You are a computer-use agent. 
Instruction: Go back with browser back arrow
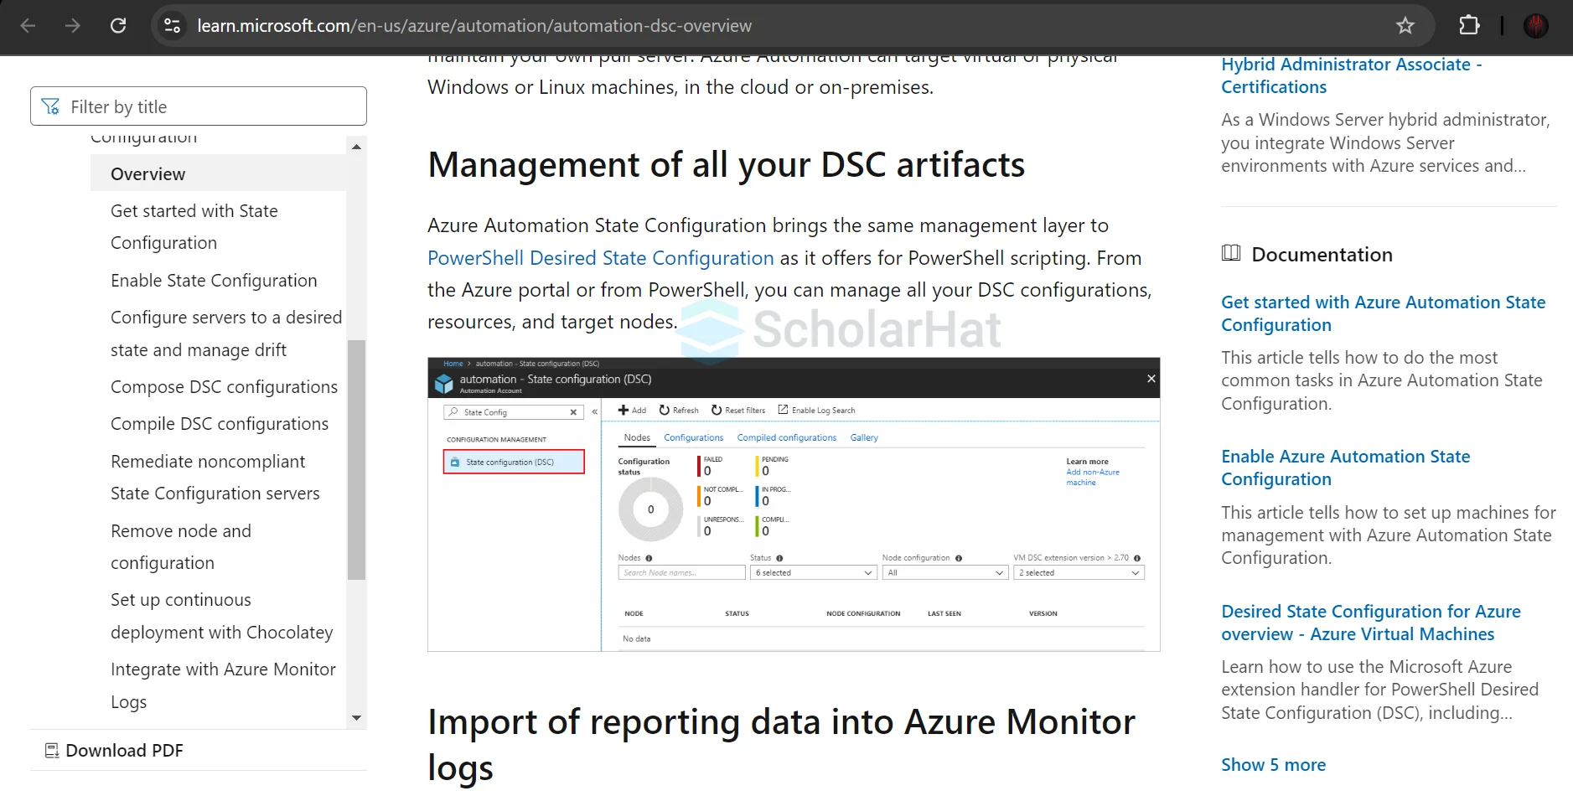28,26
